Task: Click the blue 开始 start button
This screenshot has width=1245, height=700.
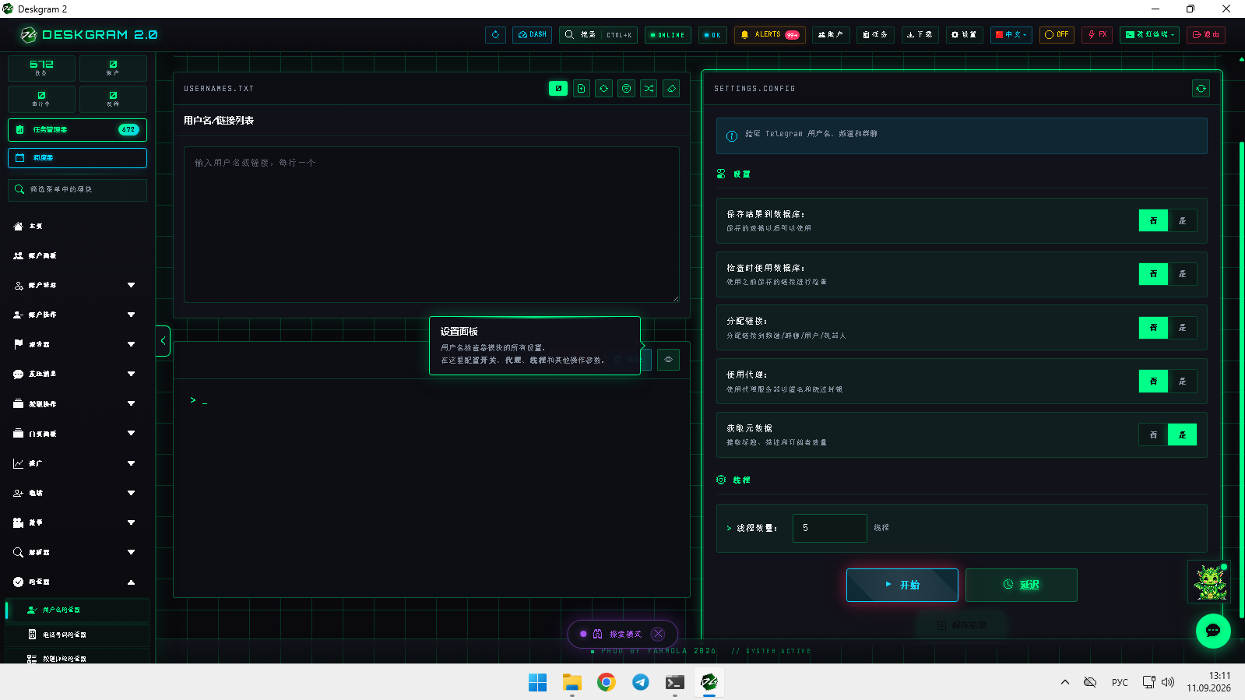Action: [x=902, y=585]
